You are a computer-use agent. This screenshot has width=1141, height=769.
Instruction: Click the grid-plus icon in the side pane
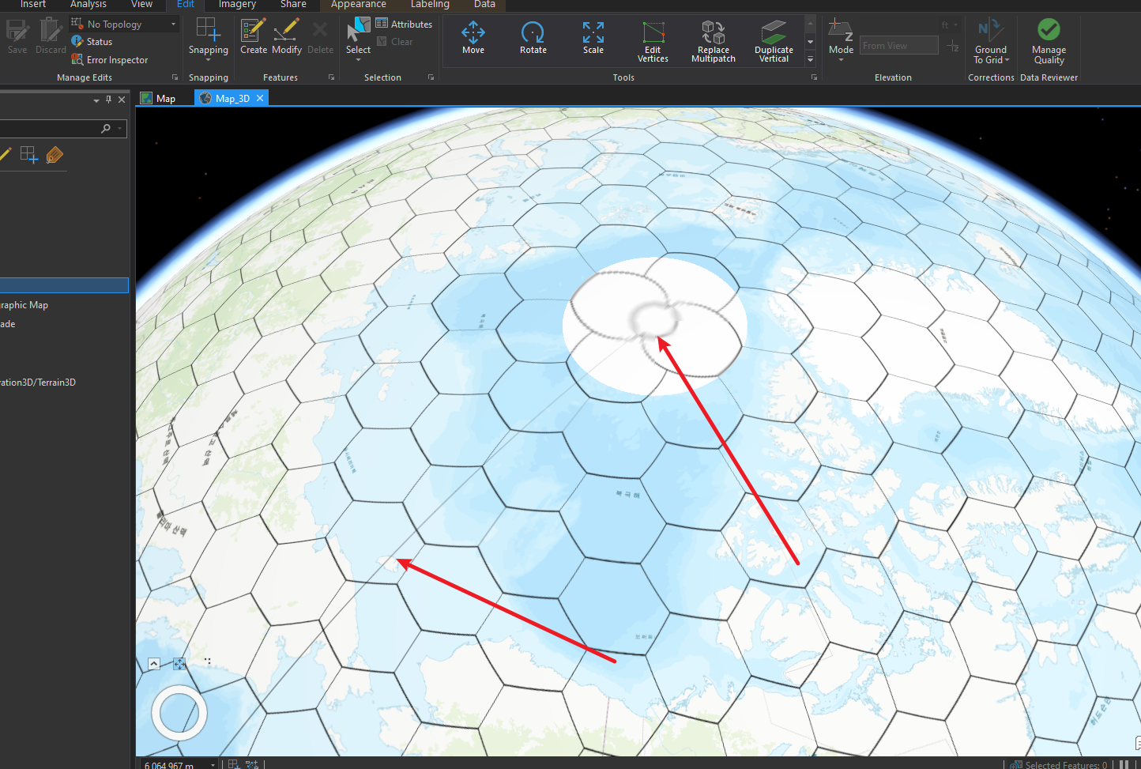pyautogui.click(x=29, y=155)
